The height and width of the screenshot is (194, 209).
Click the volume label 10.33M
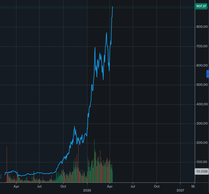click(202, 171)
